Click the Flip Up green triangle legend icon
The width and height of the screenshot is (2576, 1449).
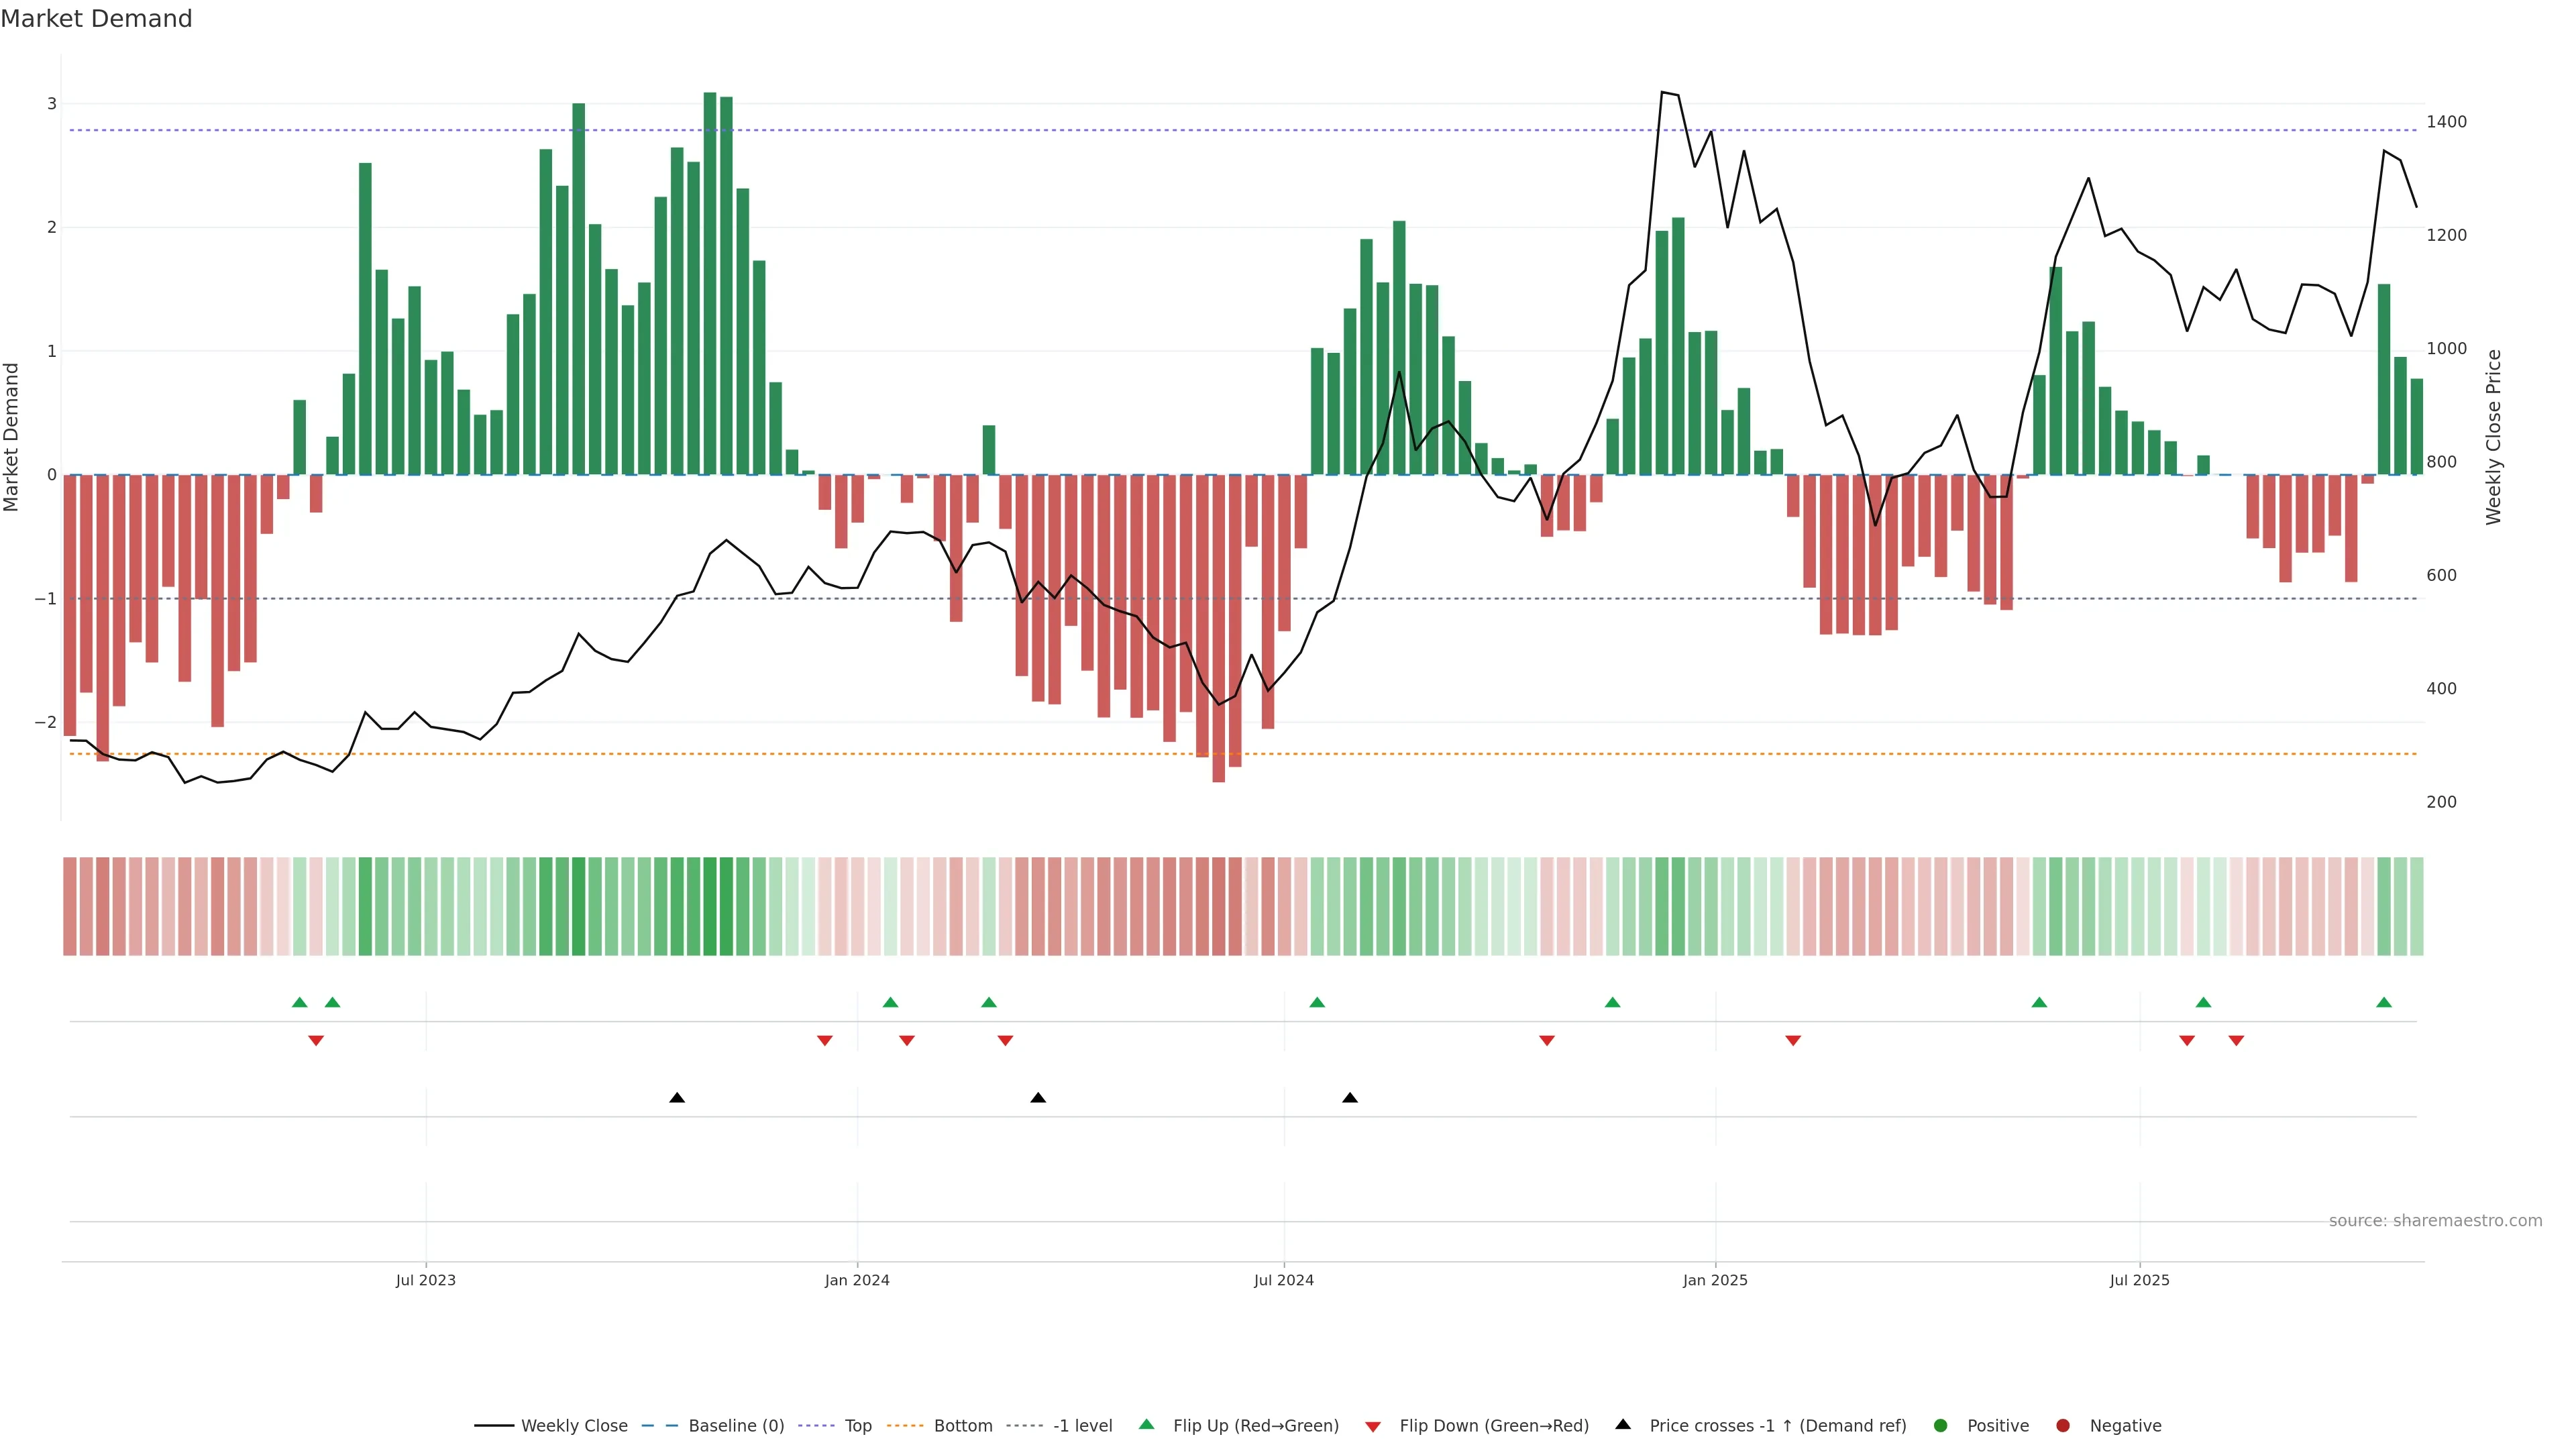pyautogui.click(x=1147, y=1424)
